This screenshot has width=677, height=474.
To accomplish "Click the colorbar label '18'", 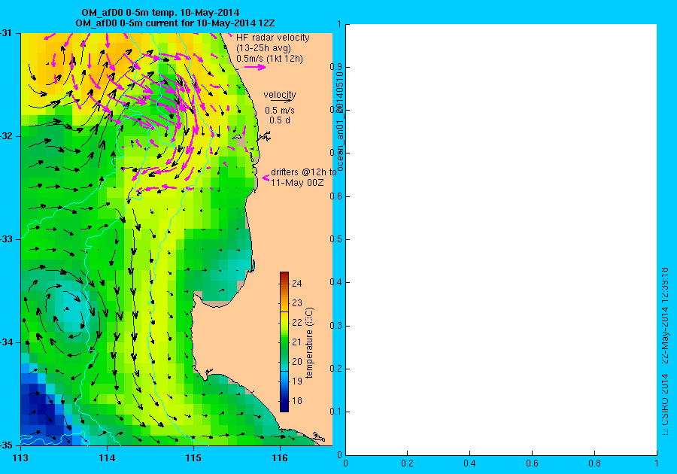I will 297,400.
